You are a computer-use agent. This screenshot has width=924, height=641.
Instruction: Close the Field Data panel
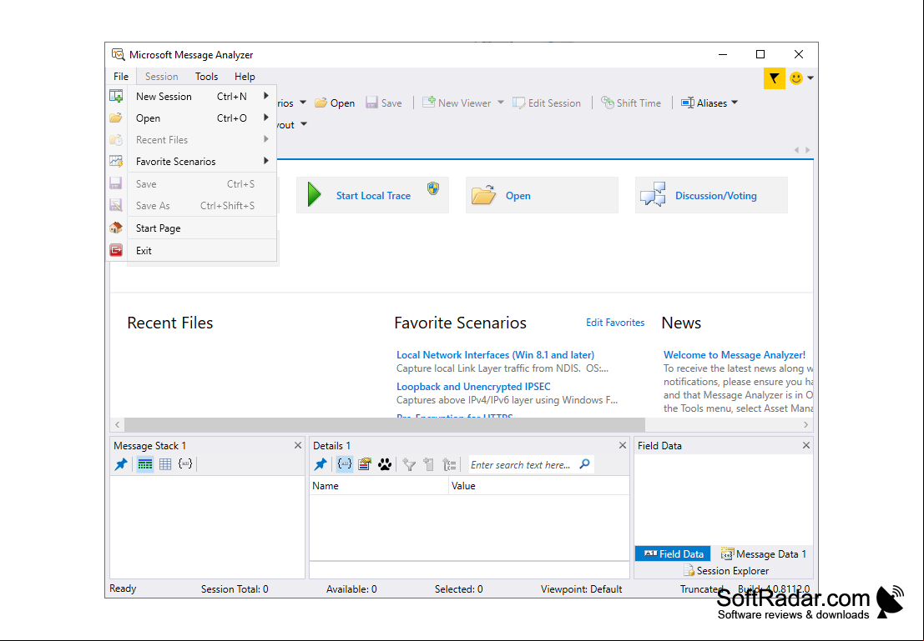[806, 446]
